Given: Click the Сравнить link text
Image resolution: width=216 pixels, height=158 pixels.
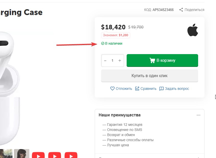Looking at the screenshot, I should click(x=148, y=89).
